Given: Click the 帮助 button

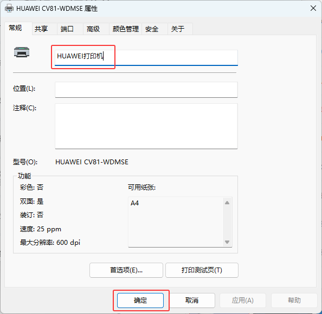Looking at the screenshot, I should (294, 300).
